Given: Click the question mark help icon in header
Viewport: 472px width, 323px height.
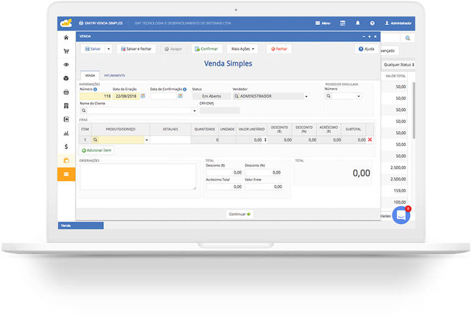Looking at the screenshot, I should point(372,23).
